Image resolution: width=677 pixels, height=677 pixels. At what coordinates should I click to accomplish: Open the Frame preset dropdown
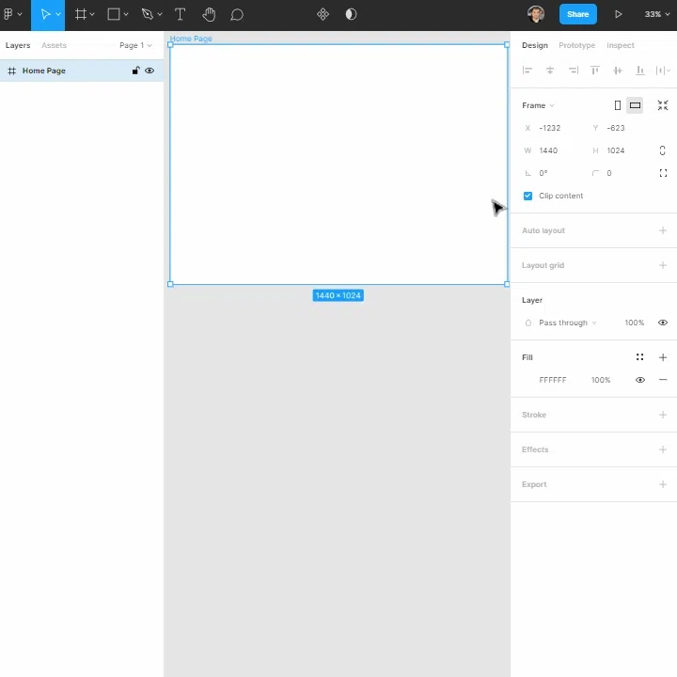(x=538, y=105)
